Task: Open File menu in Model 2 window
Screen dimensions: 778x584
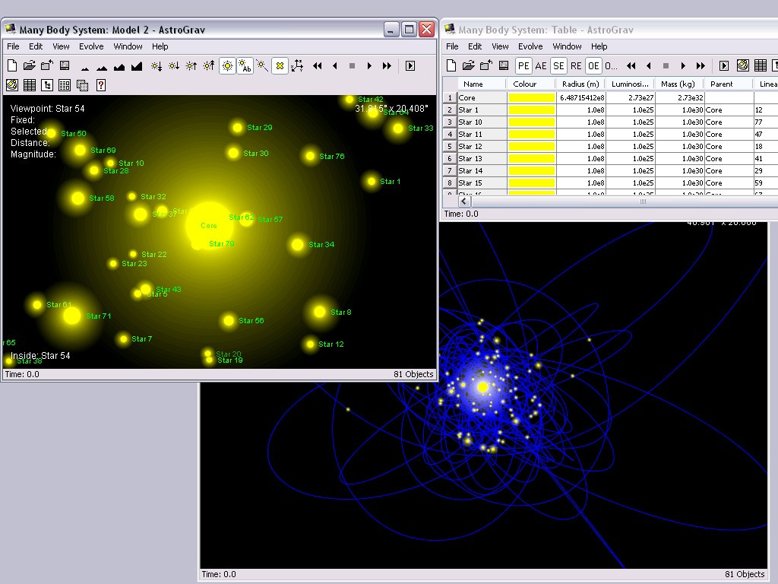Action: tap(14, 46)
